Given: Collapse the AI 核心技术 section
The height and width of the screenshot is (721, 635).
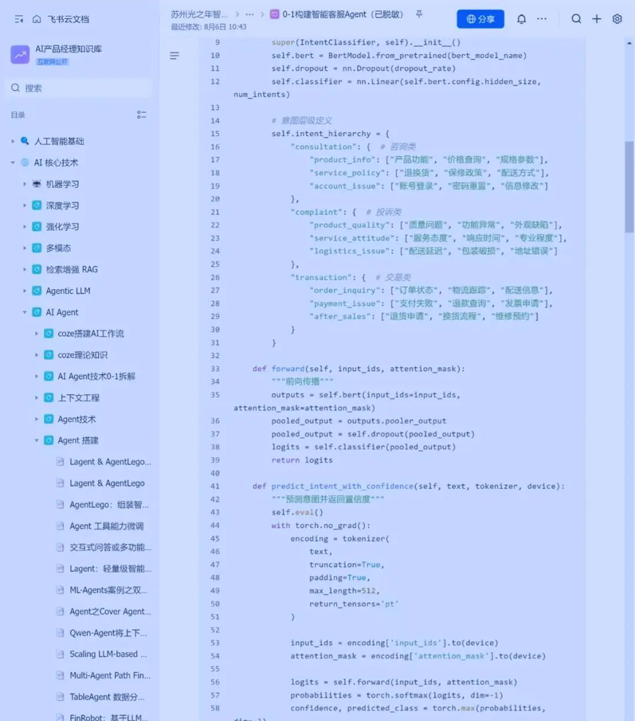Looking at the screenshot, I should tap(13, 163).
